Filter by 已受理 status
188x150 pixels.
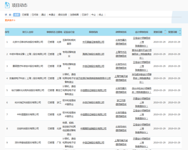[x=25, y=15]
